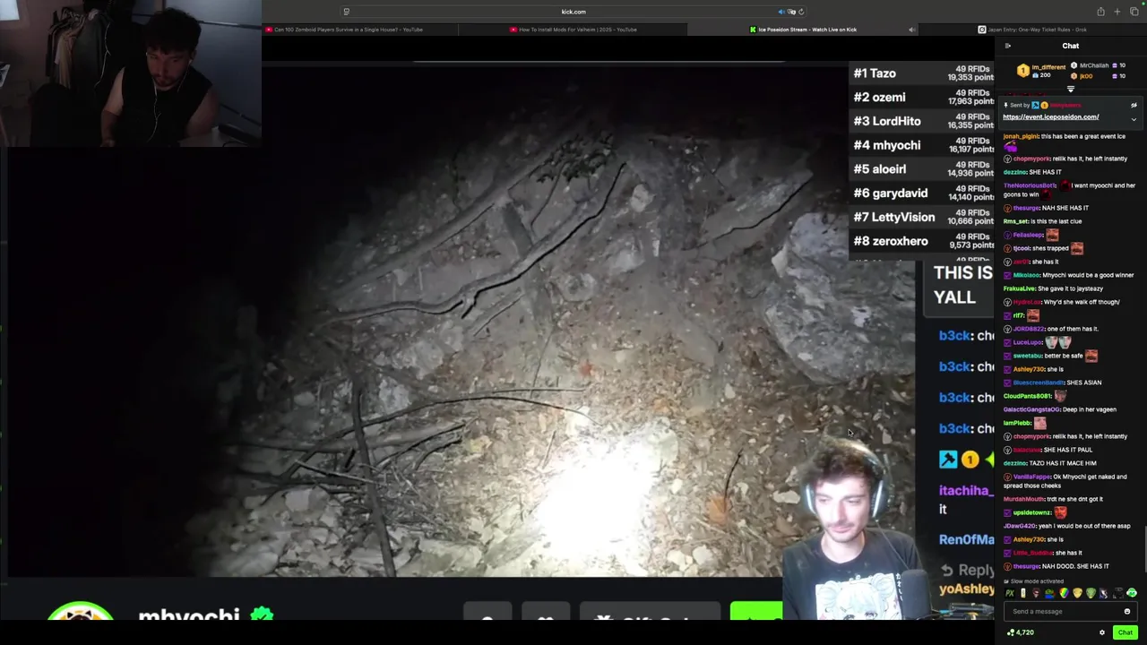The width and height of the screenshot is (1147, 645).
Task: Click jk00 in the gift leaderboard
Action: coord(1086,76)
